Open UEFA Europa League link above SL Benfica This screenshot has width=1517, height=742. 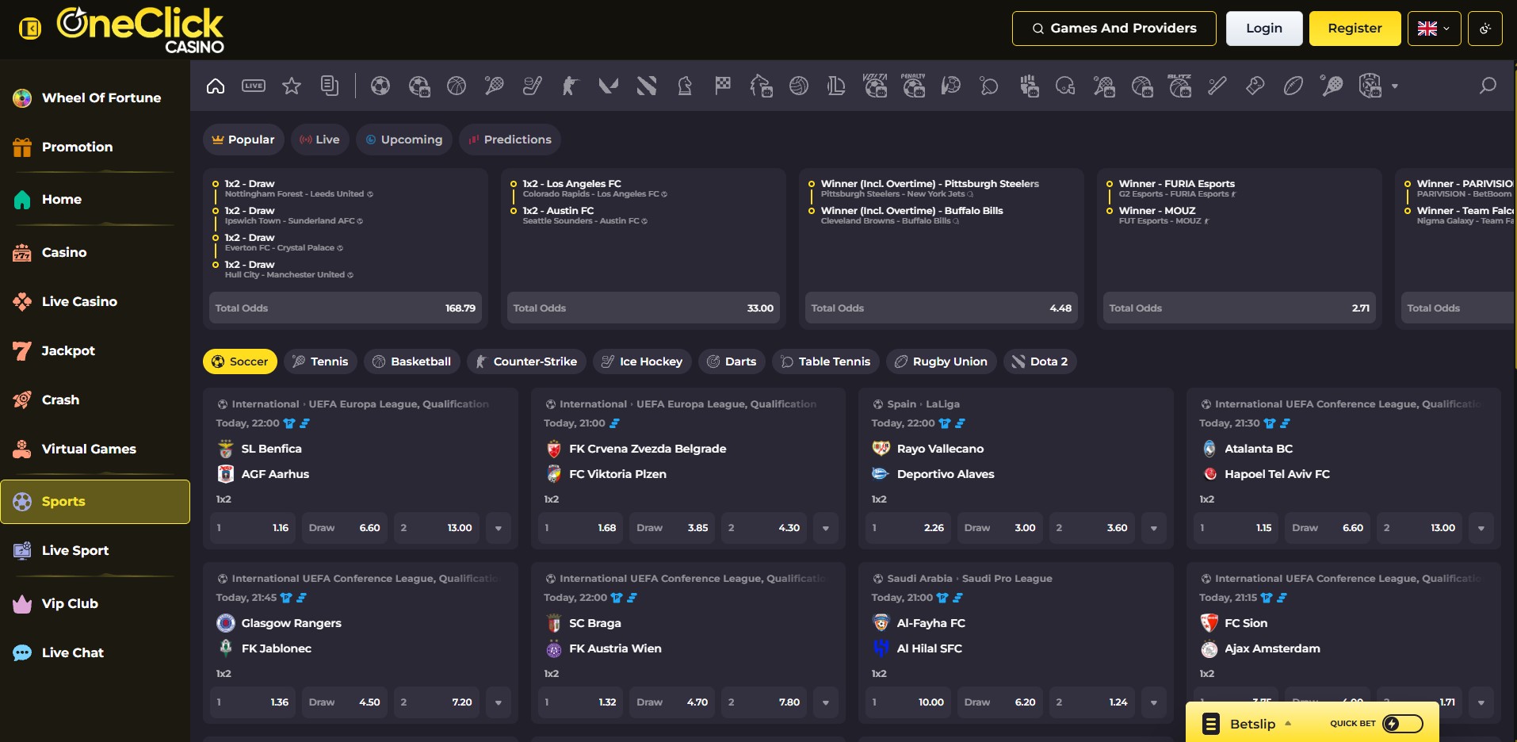coord(399,404)
